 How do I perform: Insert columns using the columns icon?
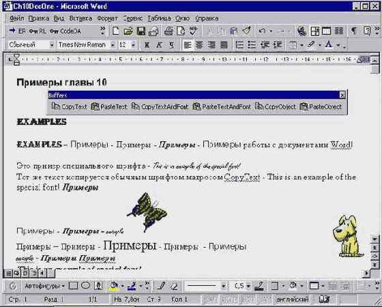click(338, 31)
